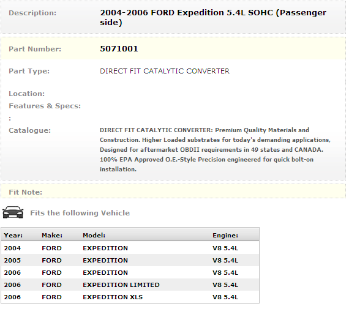Click EXPEDITION XLS model cell

coord(113,297)
